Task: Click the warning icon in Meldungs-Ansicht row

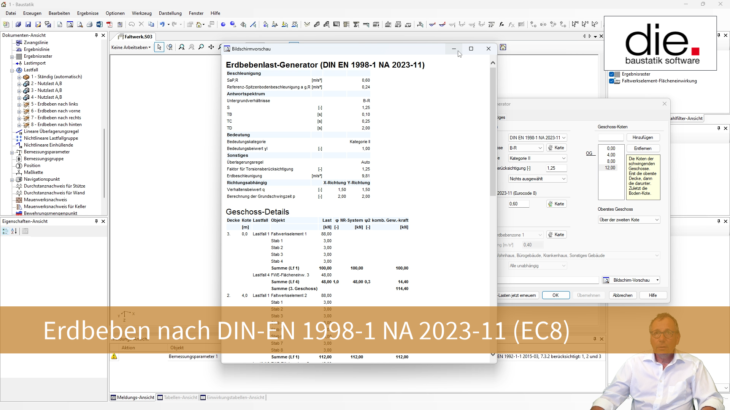Action: 114,356
